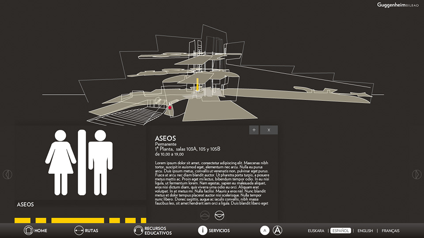Viewport: 424px width, 238px height.
Task: Click the red location marker on map
Action: [170, 107]
